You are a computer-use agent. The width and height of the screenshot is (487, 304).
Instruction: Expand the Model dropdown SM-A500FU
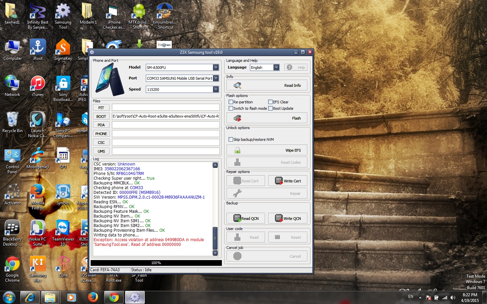click(x=216, y=68)
